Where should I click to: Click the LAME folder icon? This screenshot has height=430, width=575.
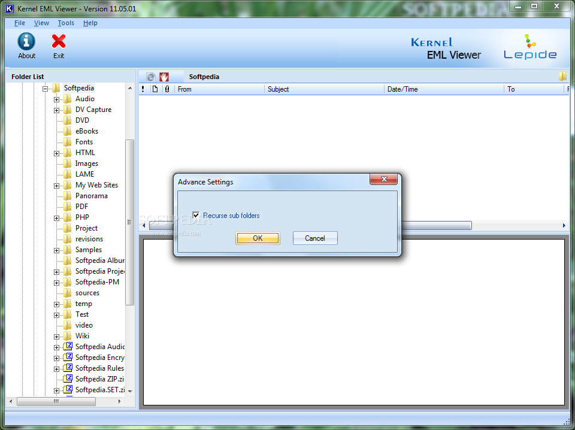(68, 174)
